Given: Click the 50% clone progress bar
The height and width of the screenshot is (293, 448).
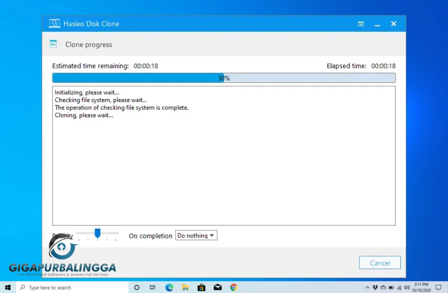Looking at the screenshot, I should pos(224,78).
